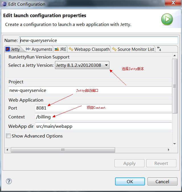Click the Context input field
This screenshot has height=192, width=182.
point(103,117)
